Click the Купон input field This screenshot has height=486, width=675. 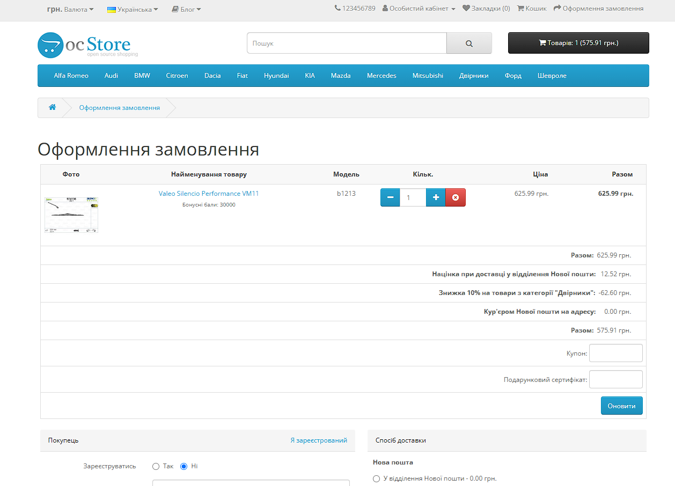[616, 353]
